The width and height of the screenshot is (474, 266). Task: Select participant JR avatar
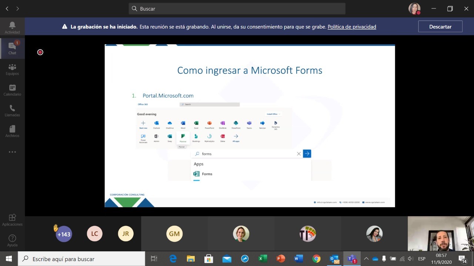pos(126,234)
